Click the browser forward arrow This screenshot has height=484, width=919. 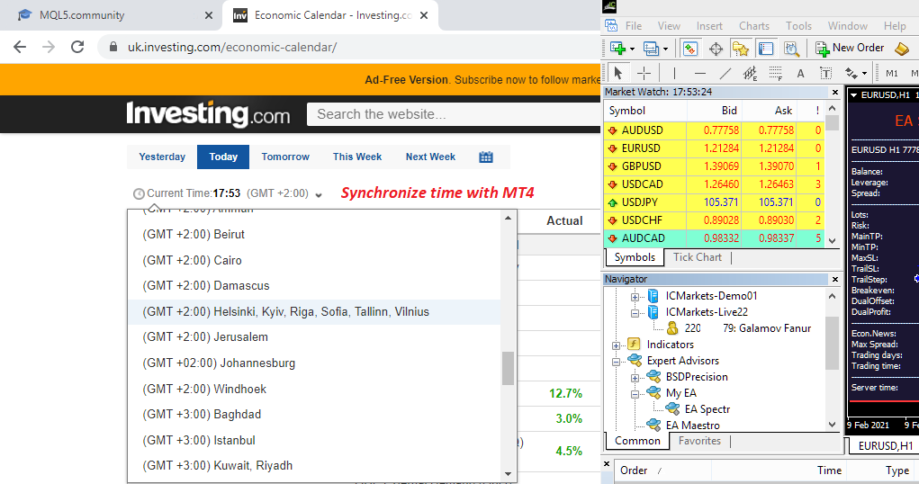(49, 47)
